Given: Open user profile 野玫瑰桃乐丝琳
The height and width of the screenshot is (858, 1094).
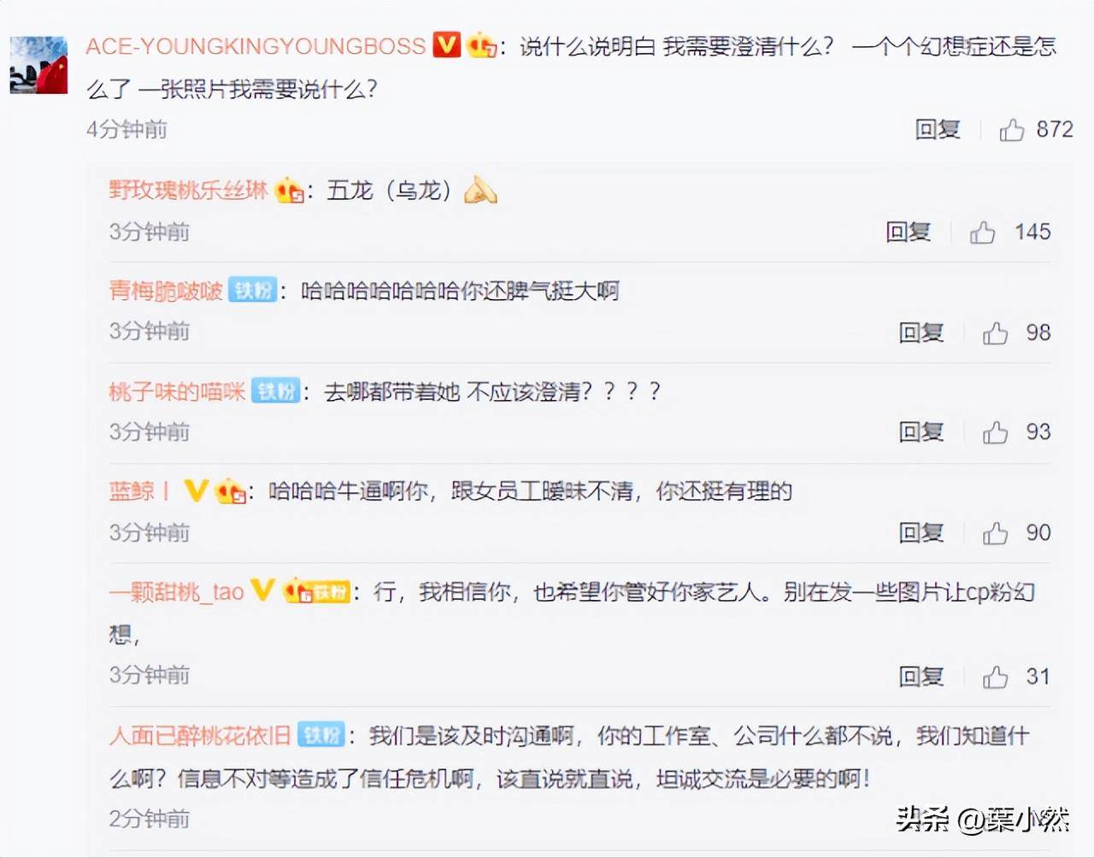Looking at the screenshot, I should point(188,190).
